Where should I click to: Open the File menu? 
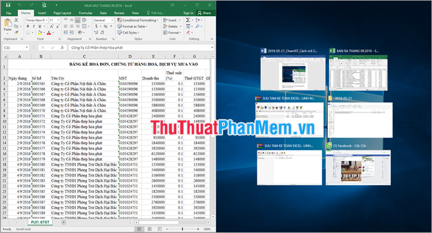click(x=9, y=13)
